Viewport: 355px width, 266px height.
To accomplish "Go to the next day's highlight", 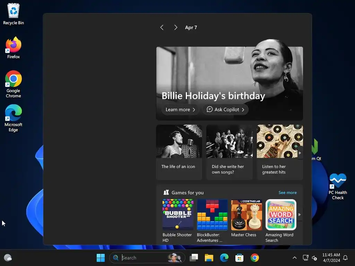I will [x=176, y=28].
